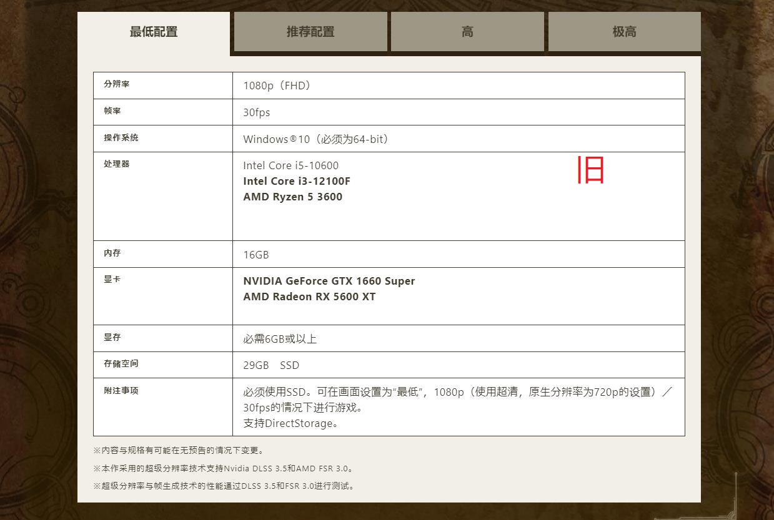Screen dimensions: 774x520
Task: Click the AMD Radeon RX 5600 XT text
Action: pos(309,297)
